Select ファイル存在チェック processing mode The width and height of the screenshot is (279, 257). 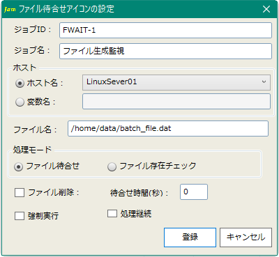tap(112, 166)
